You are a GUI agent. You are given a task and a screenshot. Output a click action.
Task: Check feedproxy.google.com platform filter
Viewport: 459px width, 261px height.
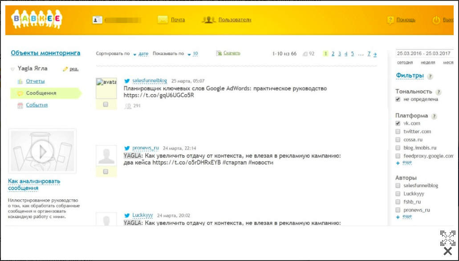point(398,156)
